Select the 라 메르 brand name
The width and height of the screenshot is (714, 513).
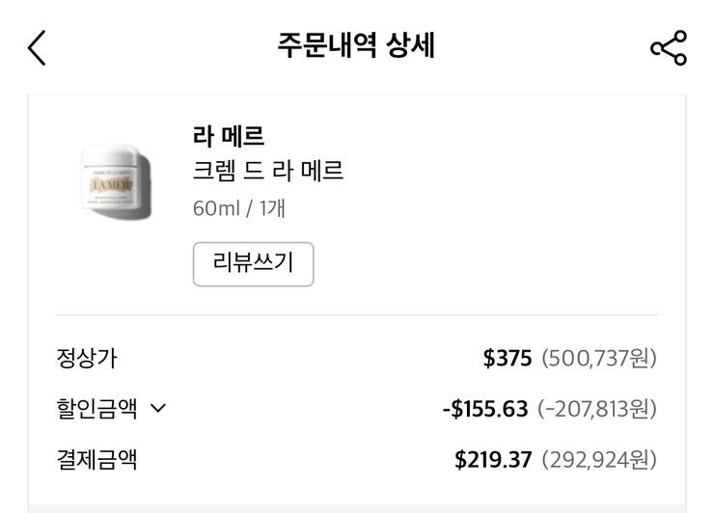[229, 137]
